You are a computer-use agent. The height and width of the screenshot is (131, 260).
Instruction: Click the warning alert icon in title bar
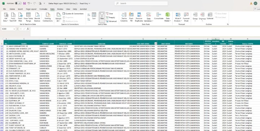pyautogui.click(x=251, y=3)
